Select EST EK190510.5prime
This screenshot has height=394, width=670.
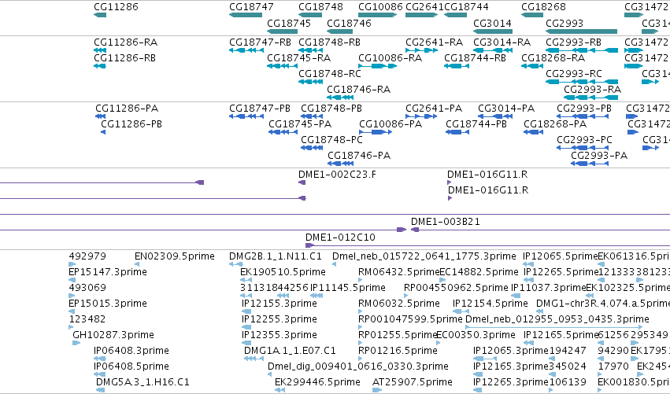(283, 272)
